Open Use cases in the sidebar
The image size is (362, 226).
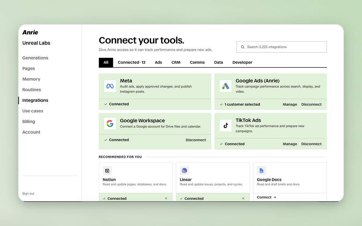[x=33, y=111]
